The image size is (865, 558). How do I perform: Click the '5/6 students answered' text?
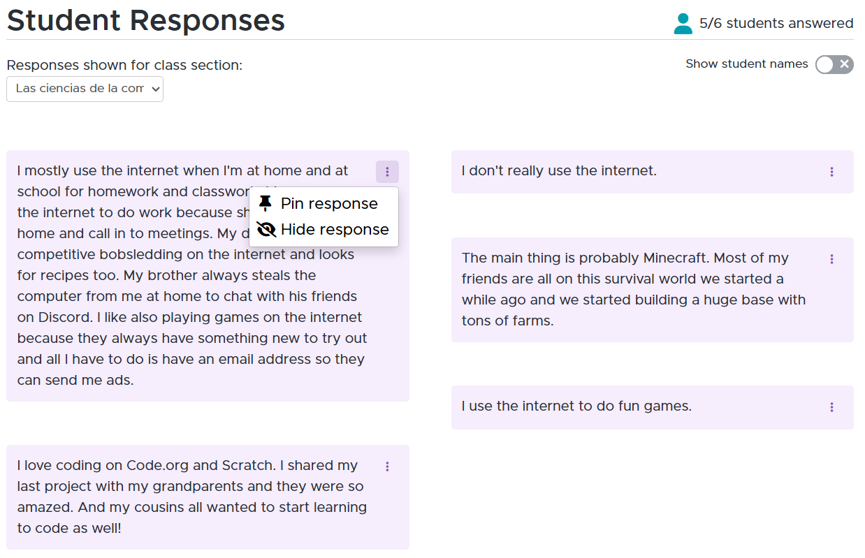coord(776,23)
